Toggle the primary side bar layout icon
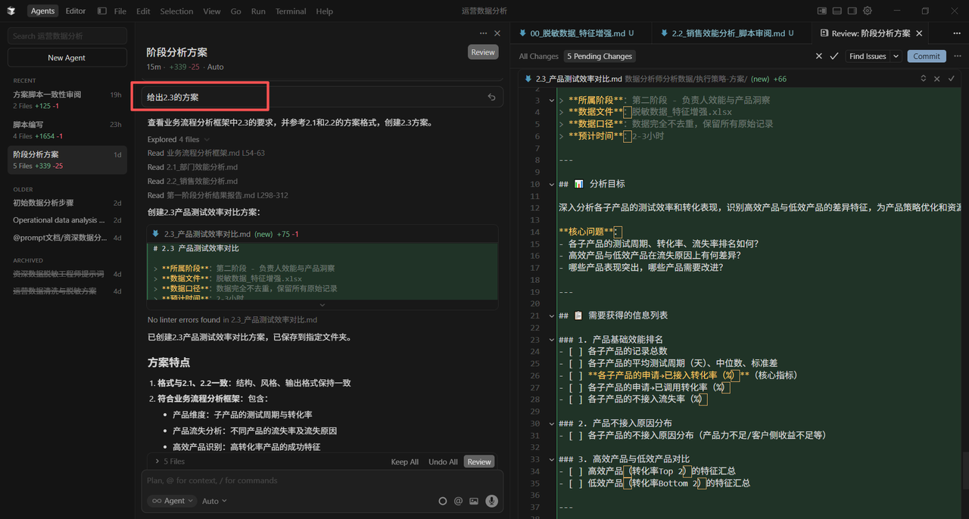The height and width of the screenshot is (519, 969). (822, 11)
